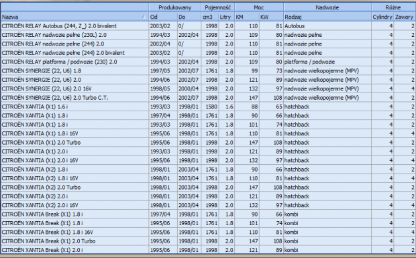Image resolution: width=416 pixels, height=258 pixels.
Task: Select row CITROËN RELAY nadwozie pełne (230L) 2.0
Action: [208, 35]
